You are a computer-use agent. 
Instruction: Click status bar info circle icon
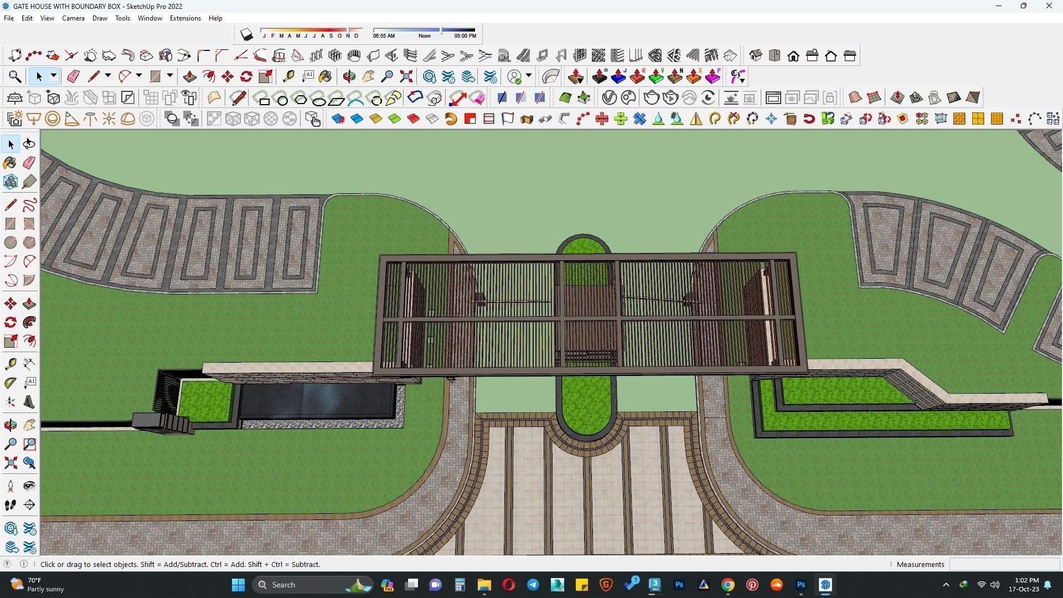pyautogui.click(x=24, y=564)
